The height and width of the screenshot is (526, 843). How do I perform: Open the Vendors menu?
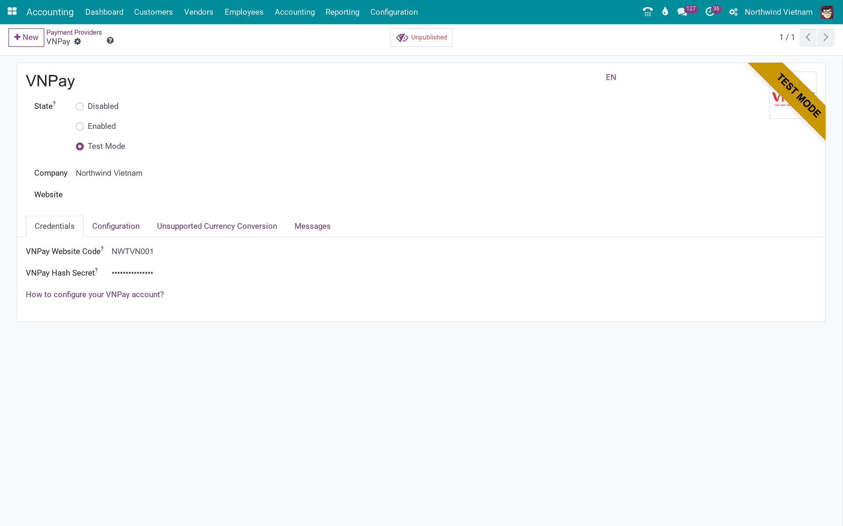(198, 12)
